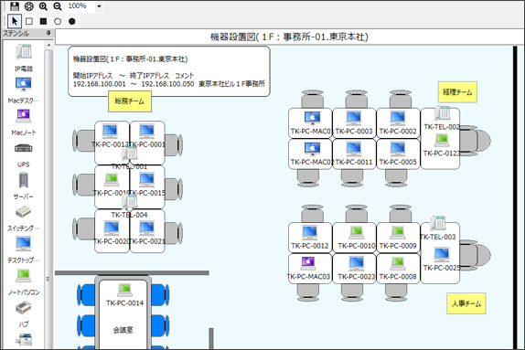
Task: Select device TK-PC-0012
Action: tap(310, 232)
